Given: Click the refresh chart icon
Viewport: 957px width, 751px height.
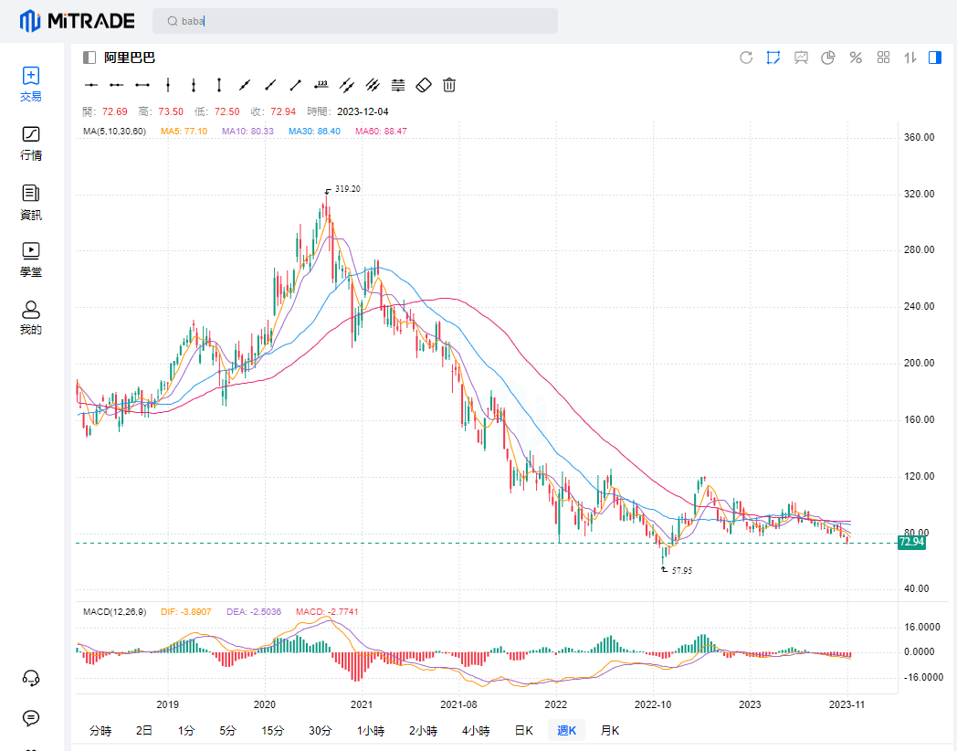Looking at the screenshot, I should click(x=746, y=58).
